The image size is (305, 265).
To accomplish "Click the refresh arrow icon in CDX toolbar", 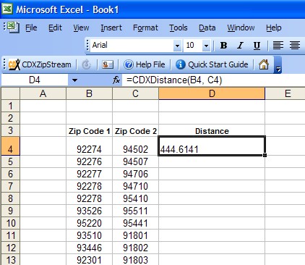I will click(x=87, y=64).
